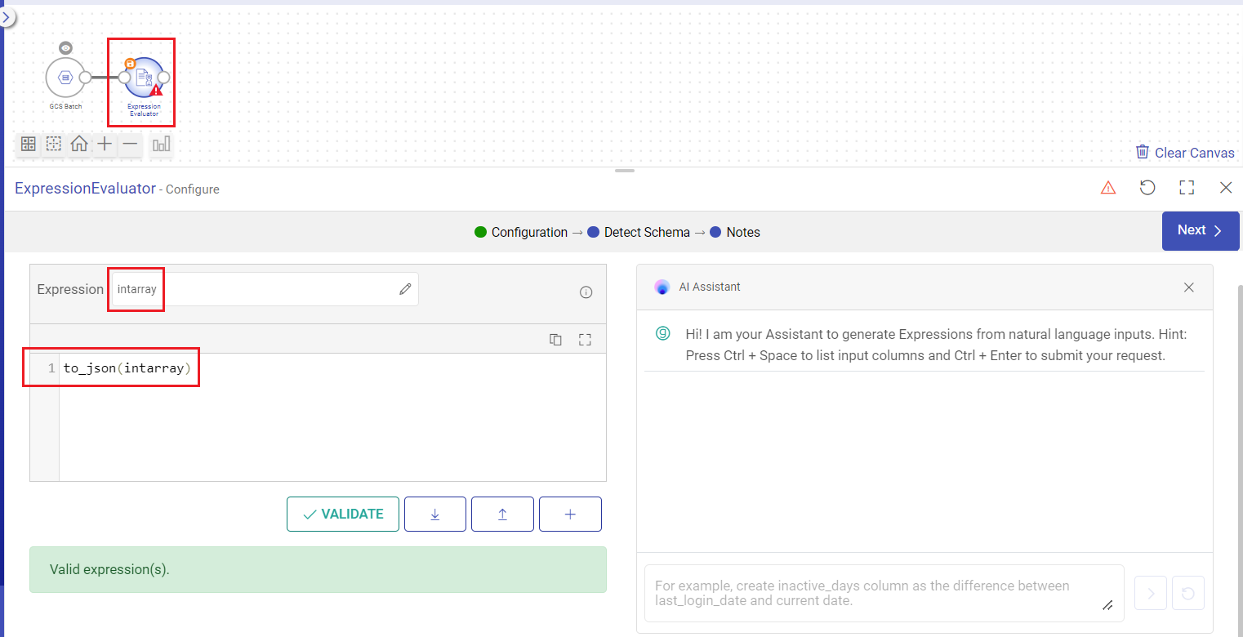Click the VALIDATE button
The width and height of the screenshot is (1243, 637).
click(343, 514)
